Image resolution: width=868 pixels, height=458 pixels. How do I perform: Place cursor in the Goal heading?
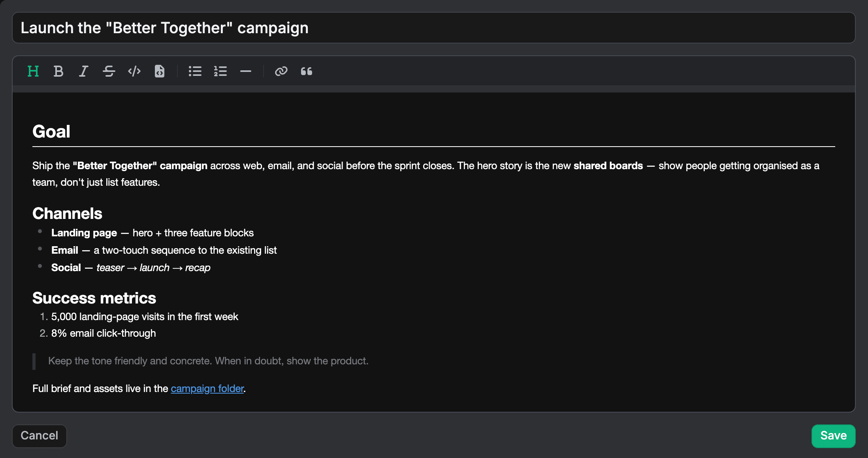51,132
